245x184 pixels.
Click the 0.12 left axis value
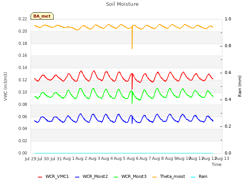pyautogui.click(x=23, y=80)
